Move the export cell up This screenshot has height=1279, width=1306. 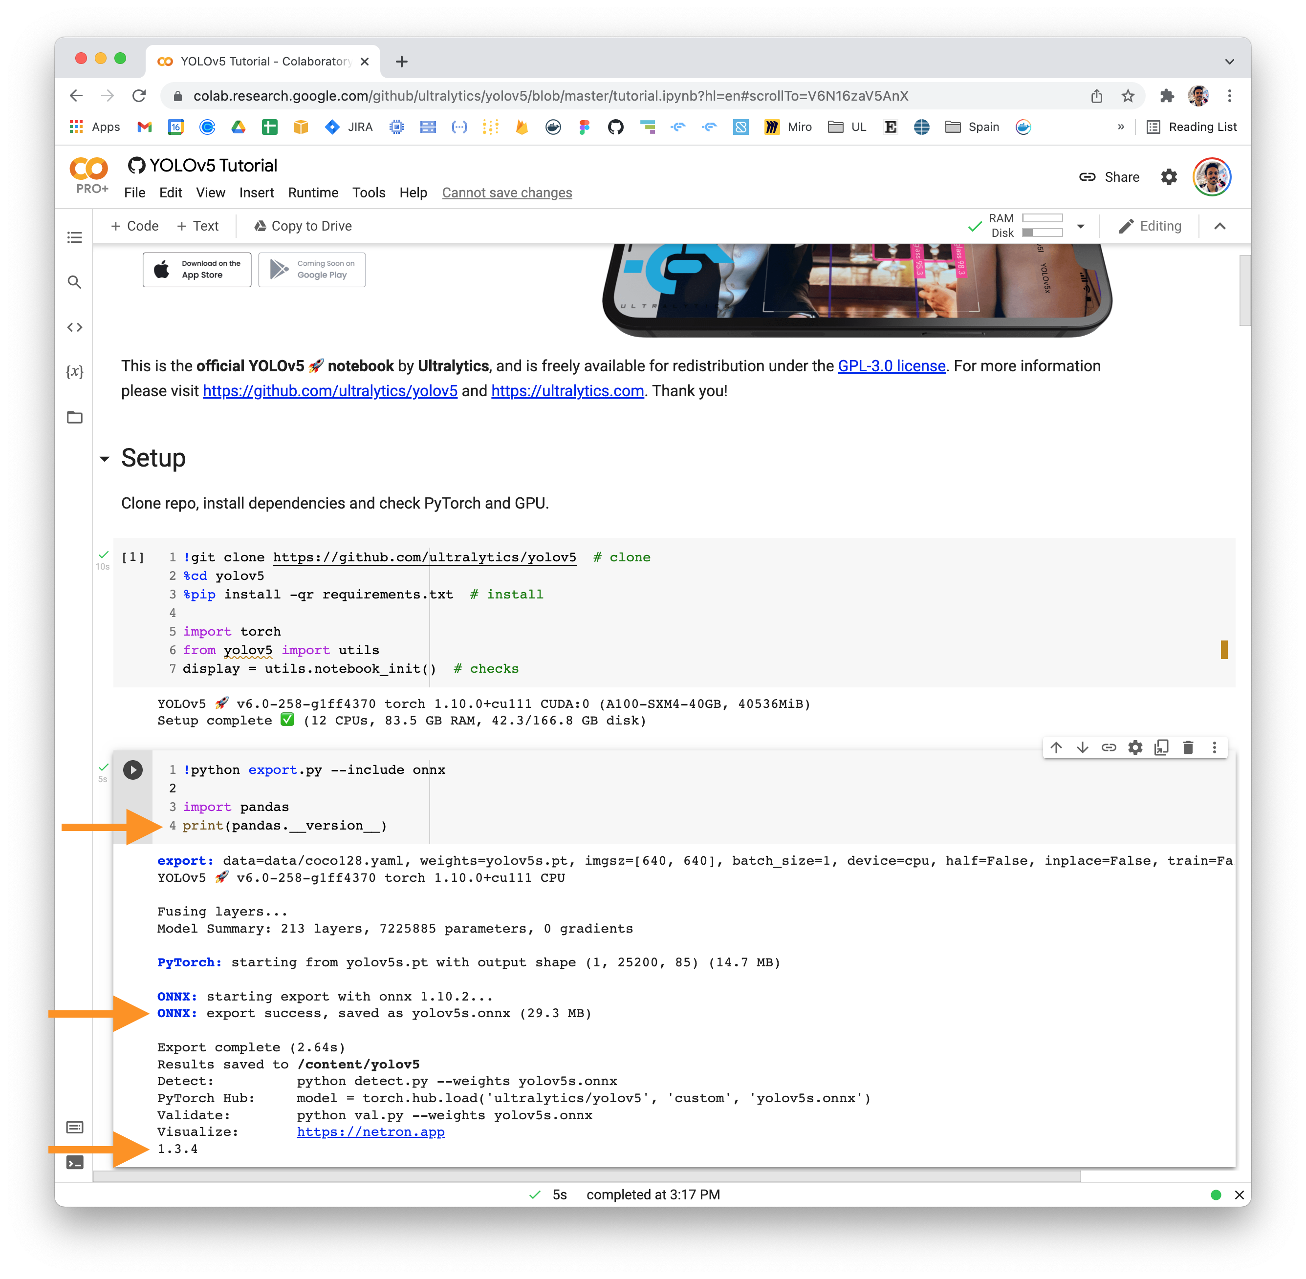1056,747
